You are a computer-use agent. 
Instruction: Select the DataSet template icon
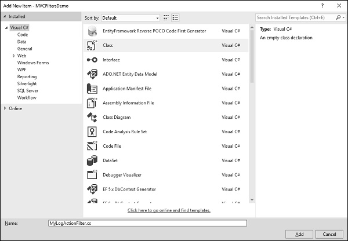[x=92, y=160]
